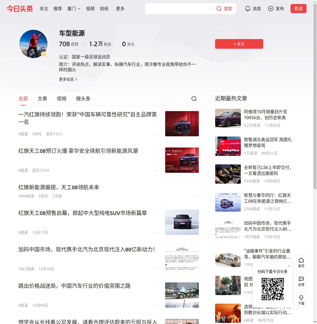The width and height of the screenshot is (317, 324).
Task: Open article 跳出价格战迷局 title
Action: click(x=74, y=286)
